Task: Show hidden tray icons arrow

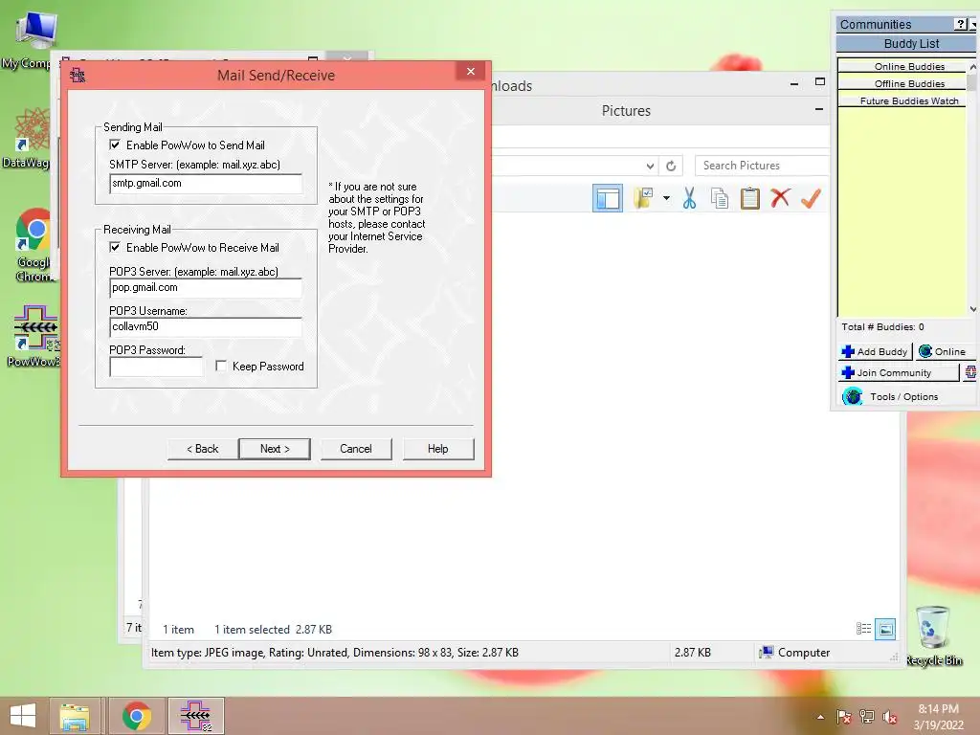Action: pos(820,717)
